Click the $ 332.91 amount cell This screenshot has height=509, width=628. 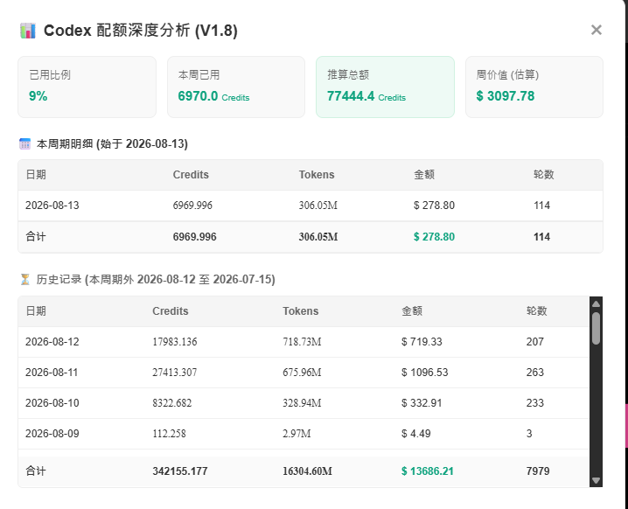coord(422,403)
